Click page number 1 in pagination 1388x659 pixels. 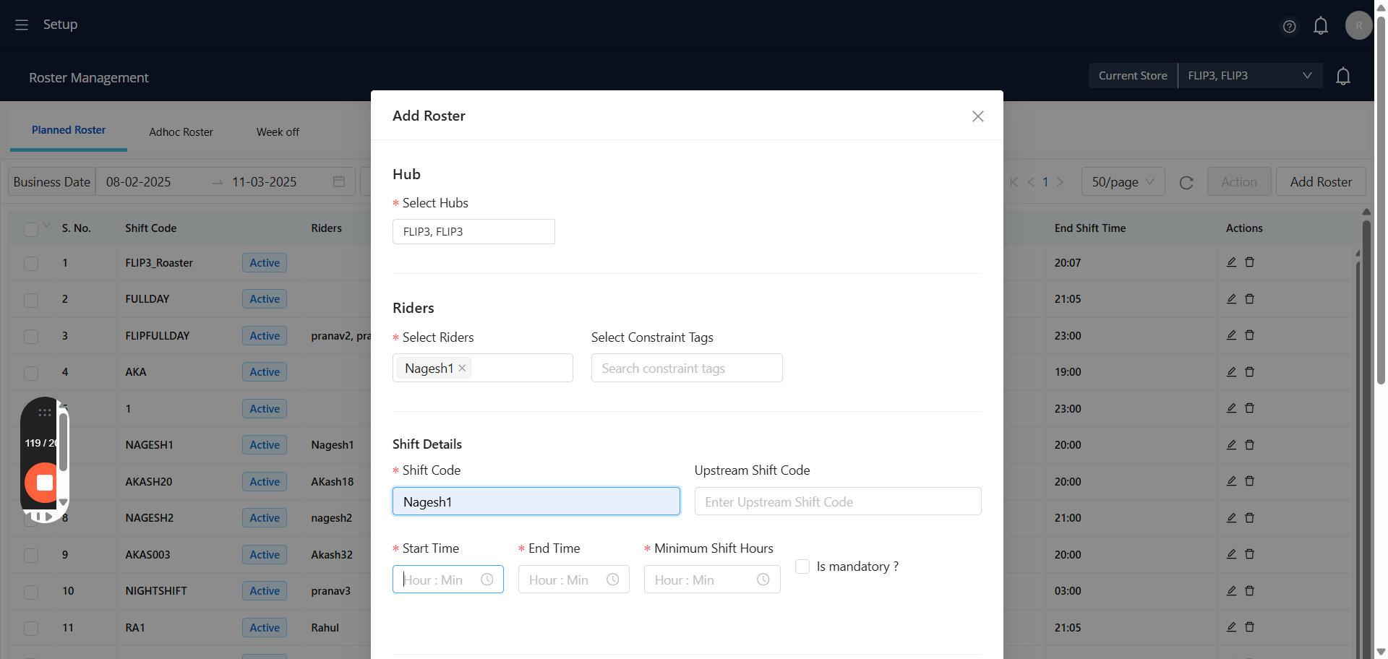1045,182
